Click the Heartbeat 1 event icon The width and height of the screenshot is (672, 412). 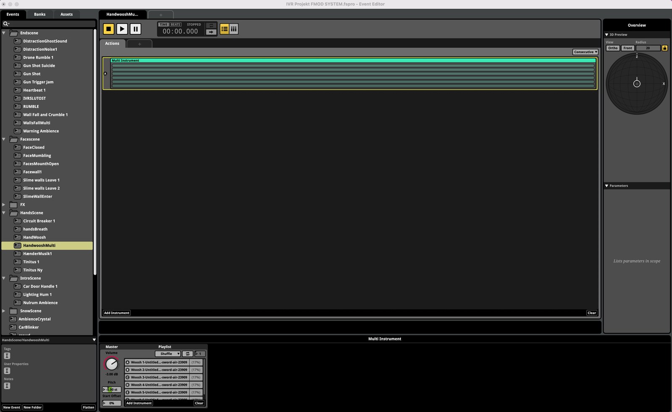pos(17,90)
